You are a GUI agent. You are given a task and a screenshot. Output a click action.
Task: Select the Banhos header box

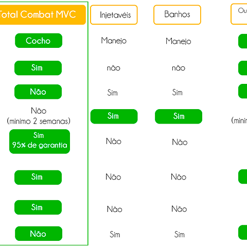[177, 15]
